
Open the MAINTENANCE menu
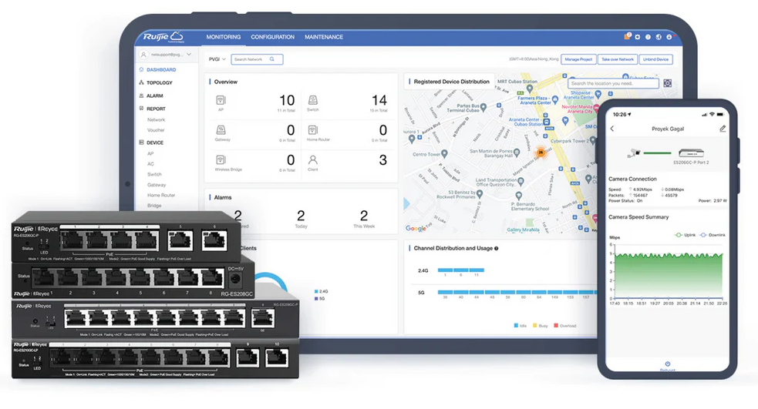(324, 37)
